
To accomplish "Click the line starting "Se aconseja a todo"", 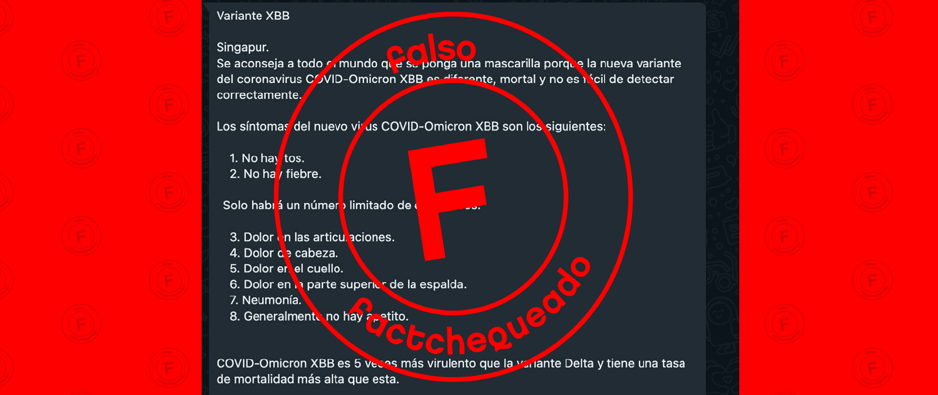I will (x=448, y=63).
